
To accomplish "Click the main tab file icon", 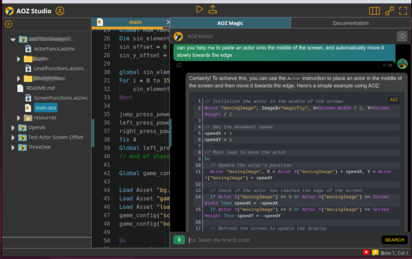I will point(99,22).
